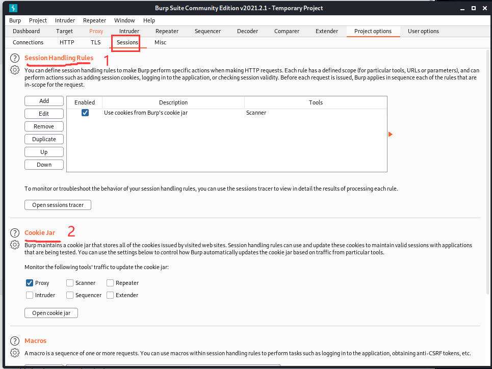Enable Extender cookie jar monitoring

pyautogui.click(x=110, y=295)
